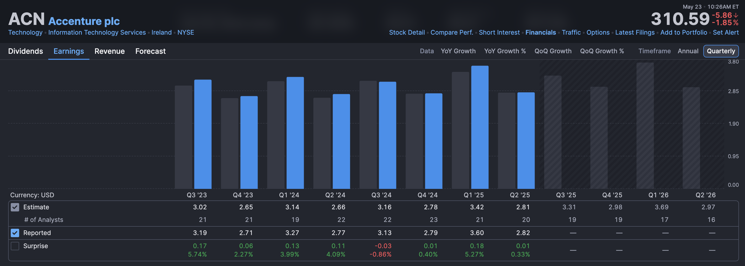This screenshot has height=266, width=745.
Task: Click Set Alert link
Action: tap(726, 32)
